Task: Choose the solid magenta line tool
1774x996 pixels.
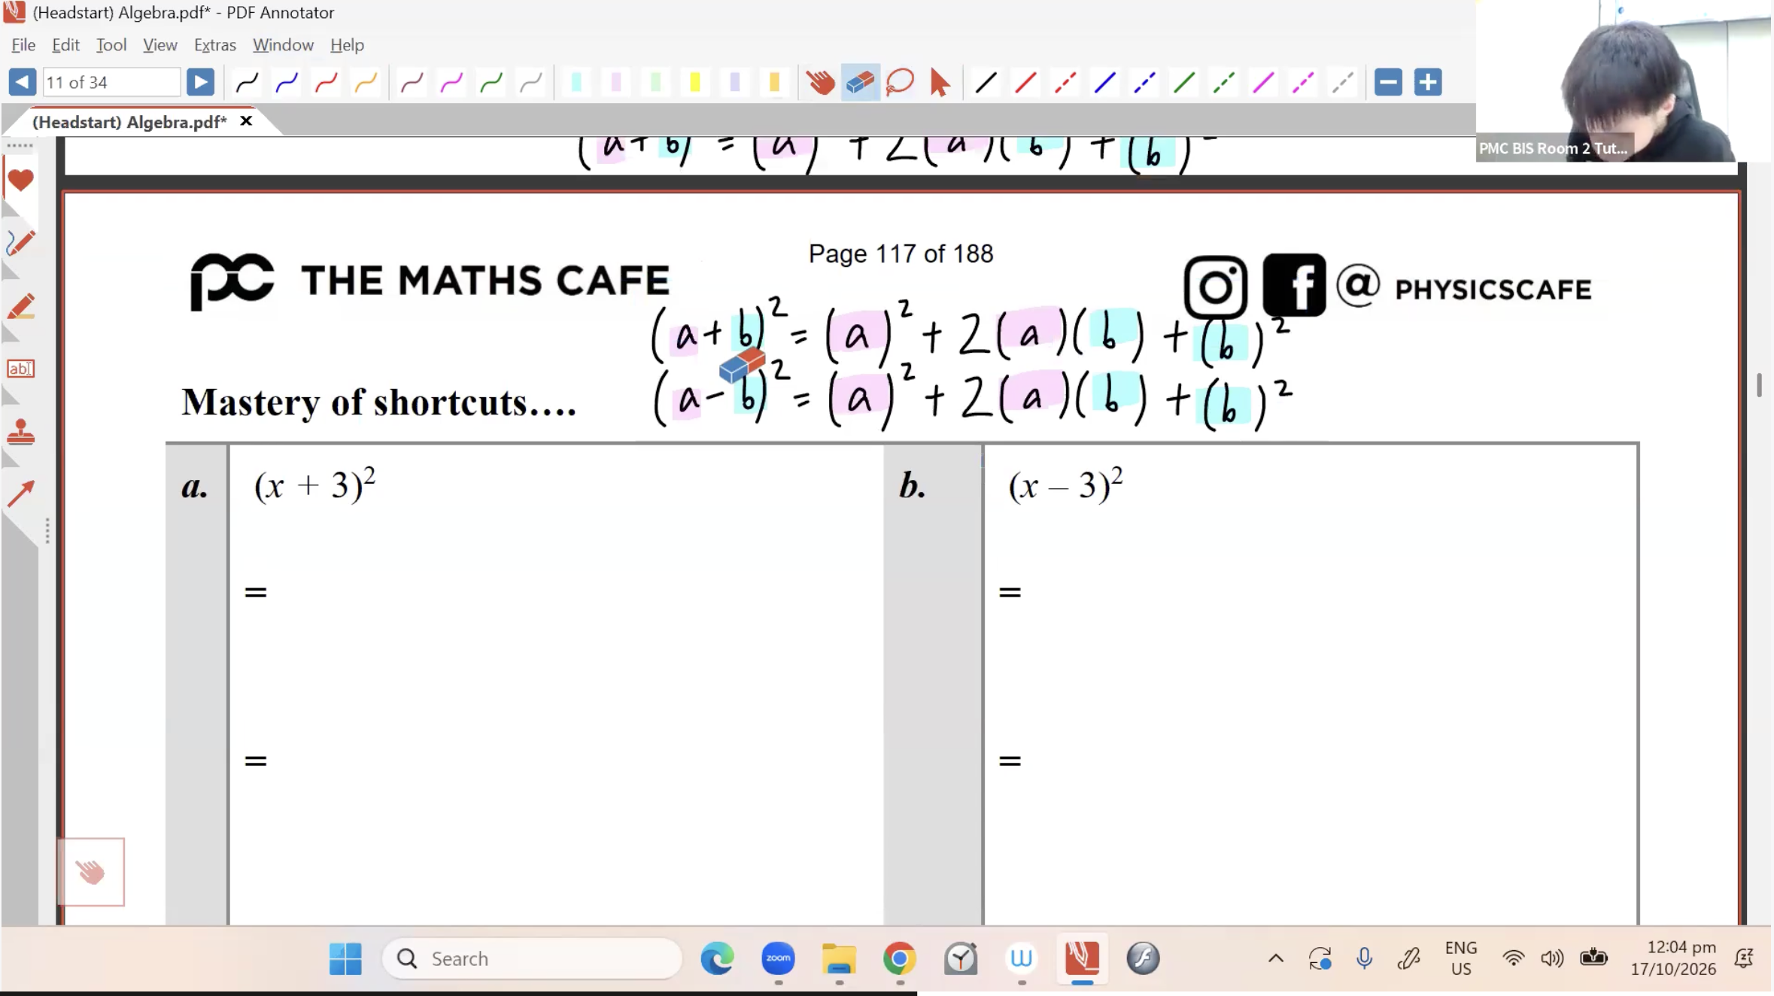Action: click(x=1263, y=82)
